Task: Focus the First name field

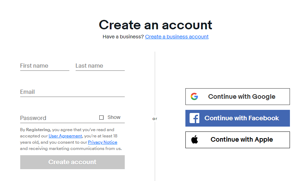Action: tap(45, 66)
